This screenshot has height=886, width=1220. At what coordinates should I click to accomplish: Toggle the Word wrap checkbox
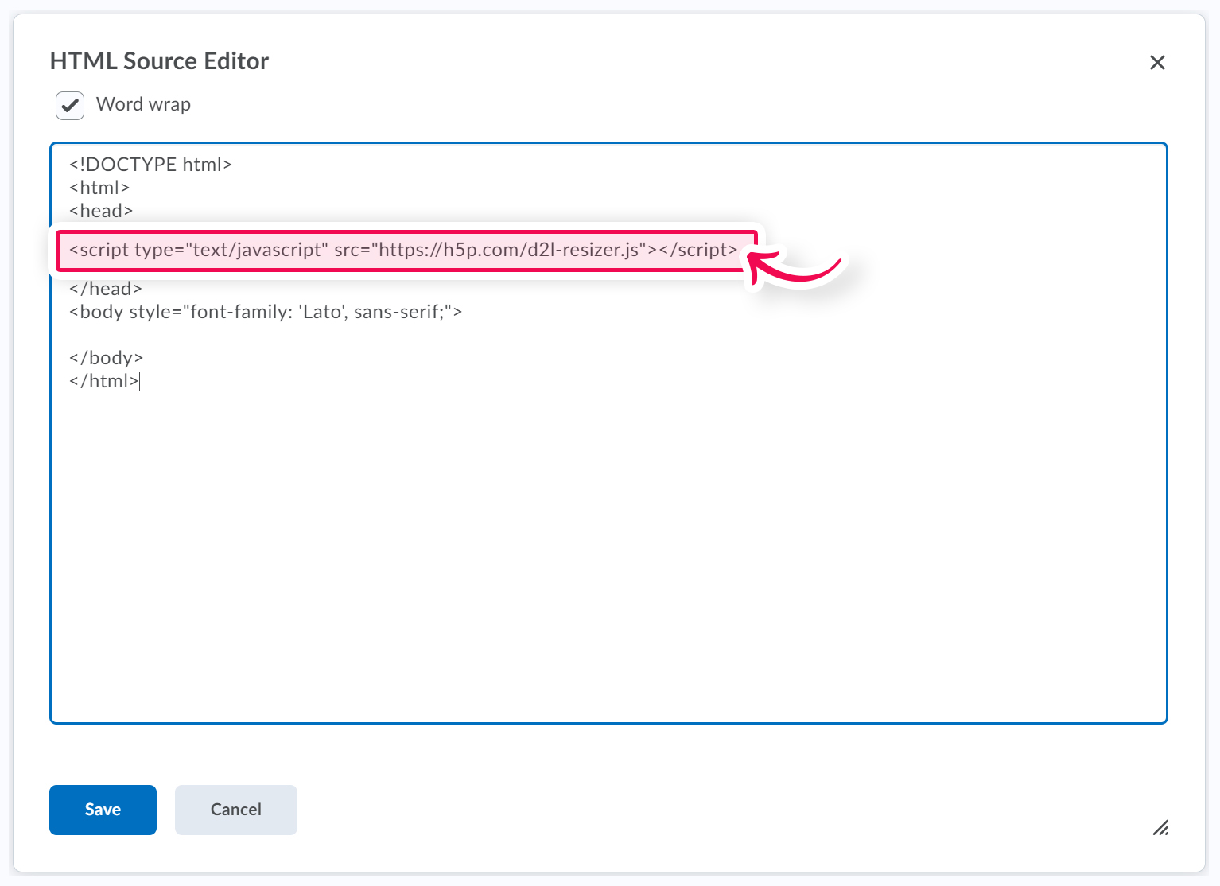[x=70, y=105]
